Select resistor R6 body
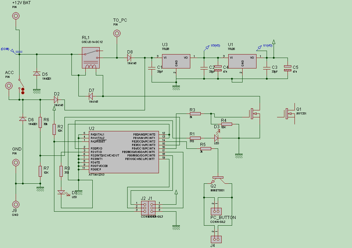Viewport: 352px width, 248px height. pos(40,122)
